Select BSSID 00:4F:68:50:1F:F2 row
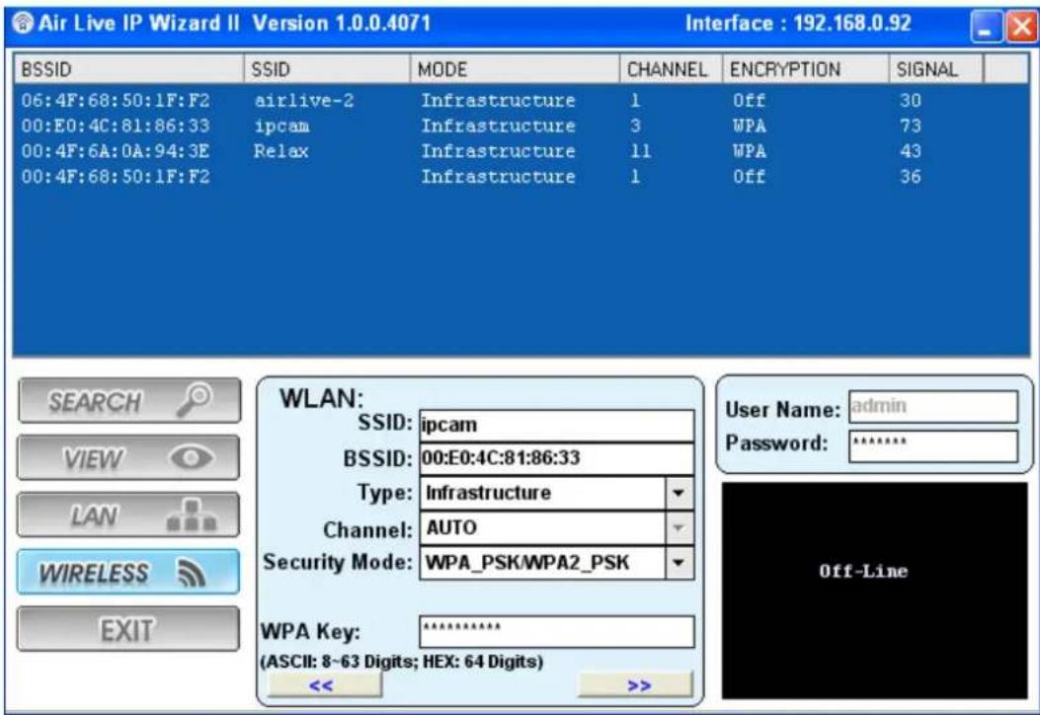The height and width of the screenshot is (715, 1040). [521, 177]
